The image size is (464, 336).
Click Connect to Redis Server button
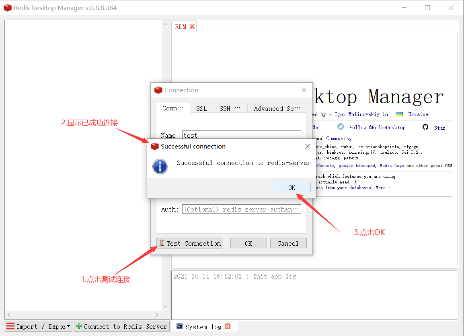tap(121, 326)
